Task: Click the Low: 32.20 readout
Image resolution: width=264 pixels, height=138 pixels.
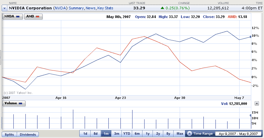Action: (x=190, y=17)
